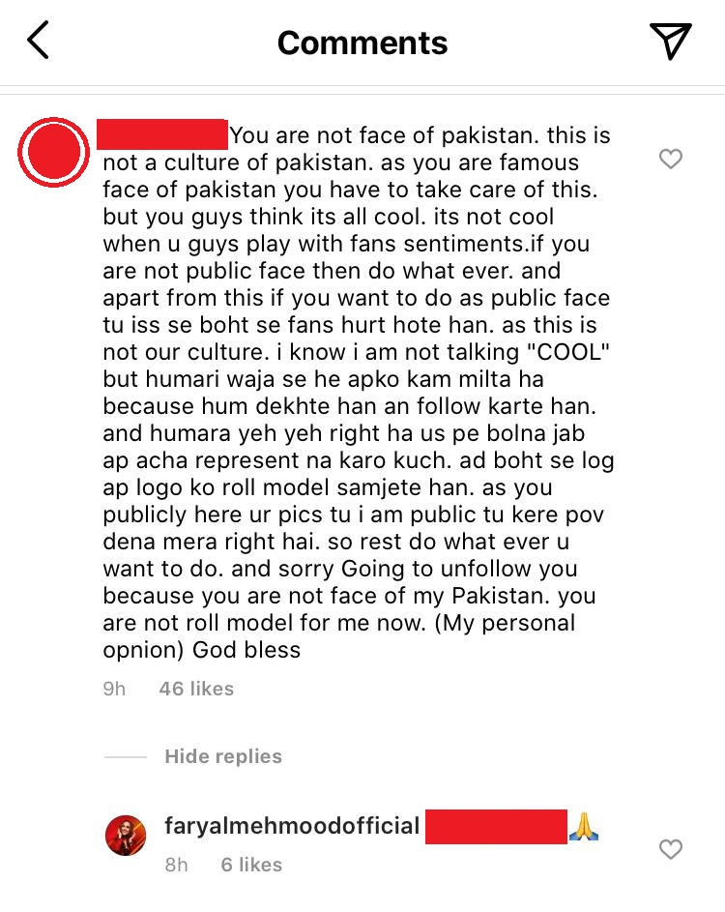This screenshot has width=725, height=912.
Task: Open the commenter's red circular profile picture
Action: click(53, 152)
